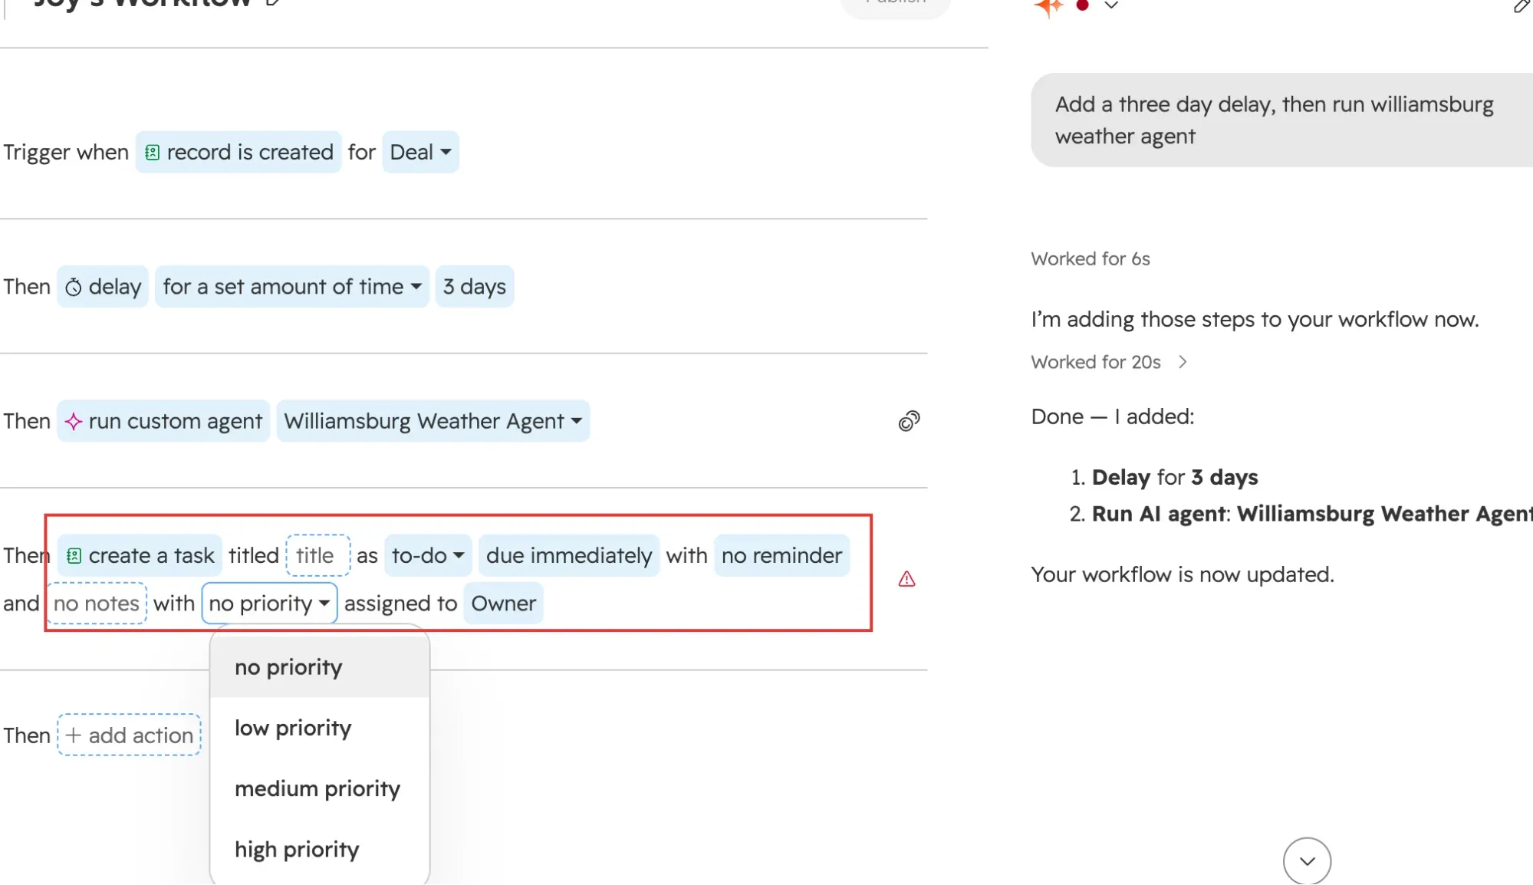Click the delay action chip

tap(103, 287)
